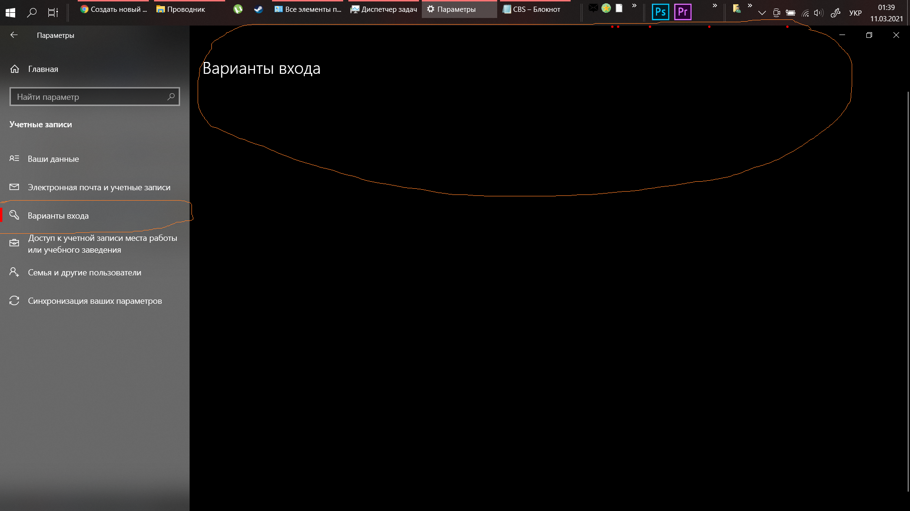Screen dimensions: 910x511
Task: Open Adobe Premiere Pro from taskbar
Action: coord(682,11)
